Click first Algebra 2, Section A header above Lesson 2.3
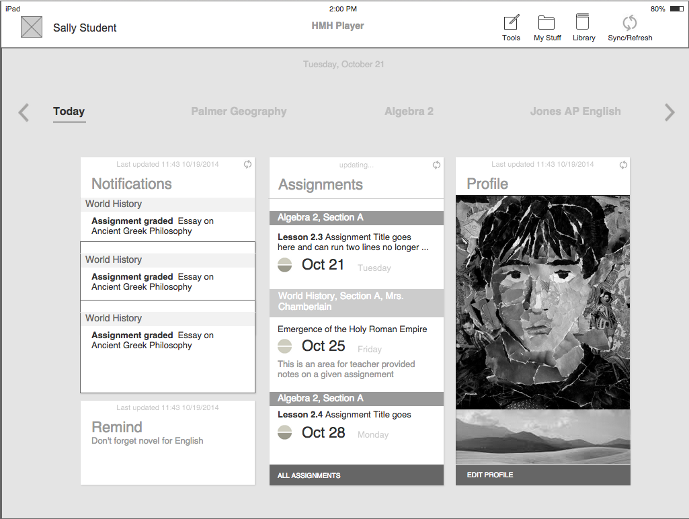The width and height of the screenshot is (689, 519). 356,218
